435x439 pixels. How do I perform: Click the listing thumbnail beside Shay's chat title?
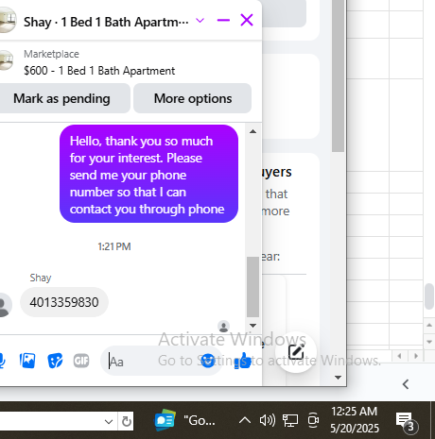pyautogui.click(x=7, y=20)
